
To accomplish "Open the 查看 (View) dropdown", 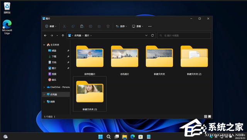I will point(137,26).
